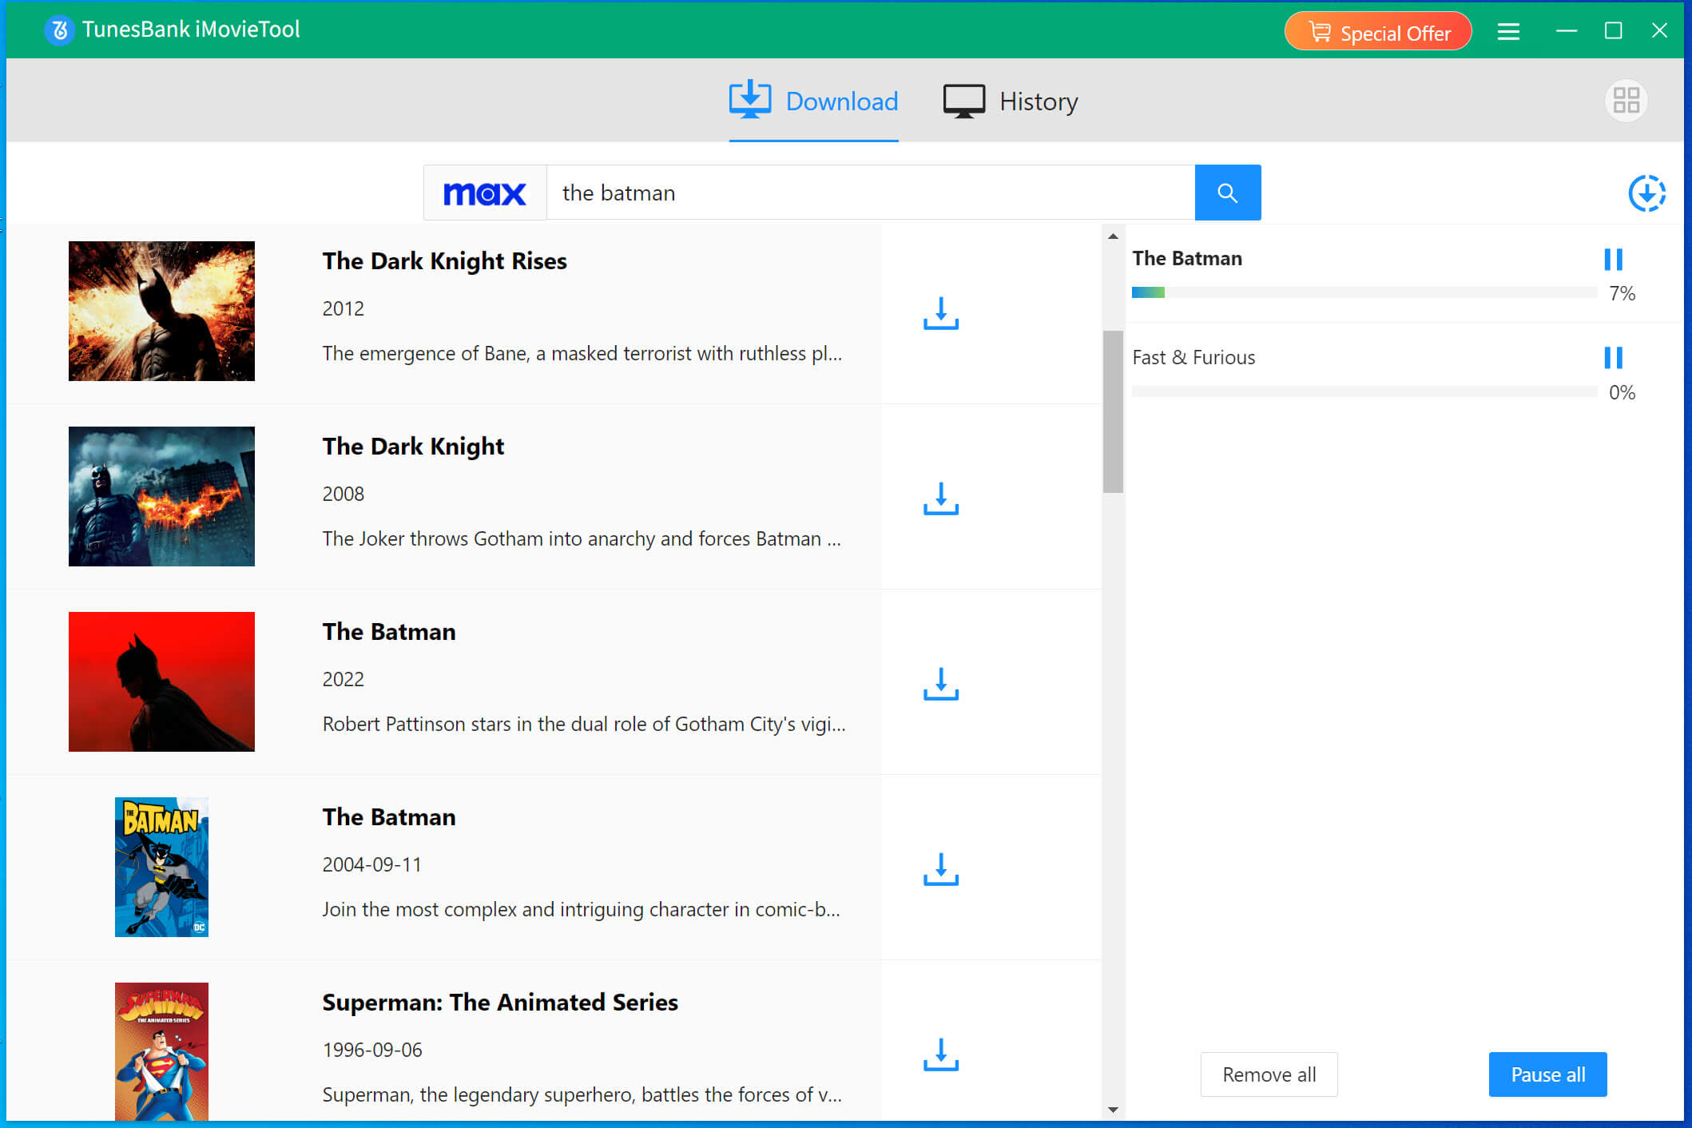1692x1128 pixels.
Task: Open the red Batman 2022 thumbnail
Action: coord(161,681)
